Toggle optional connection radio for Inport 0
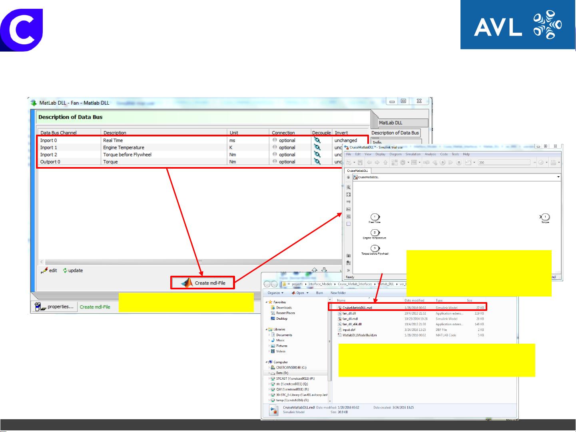Image resolution: width=576 pixels, height=432 pixels. pyautogui.click(x=275, y=140)
